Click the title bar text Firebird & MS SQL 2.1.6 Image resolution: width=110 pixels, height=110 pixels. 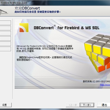point(14,3)
